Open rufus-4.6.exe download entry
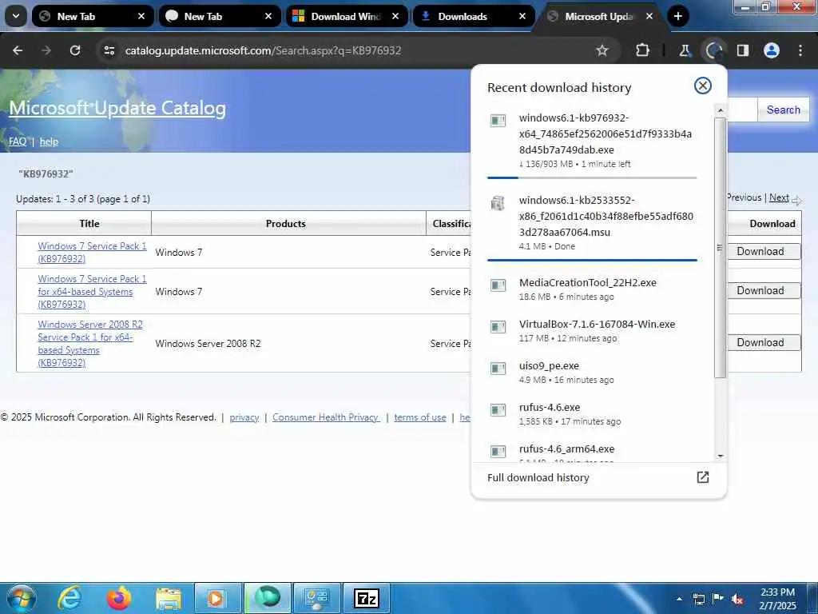 (592, 413)
